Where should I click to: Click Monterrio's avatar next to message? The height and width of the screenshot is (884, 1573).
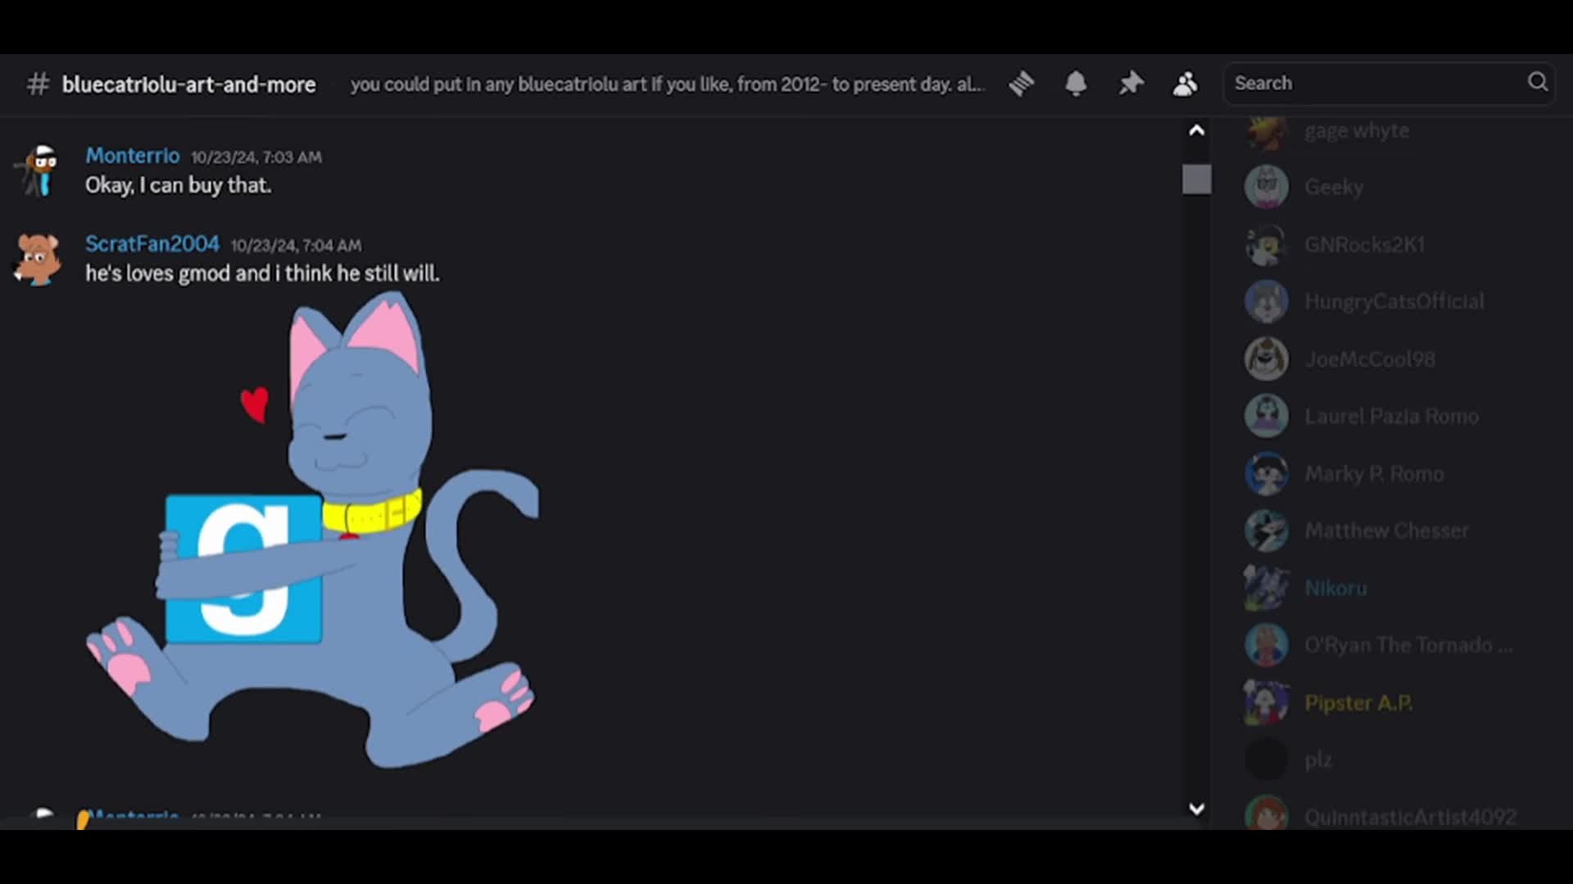[39, 170]
